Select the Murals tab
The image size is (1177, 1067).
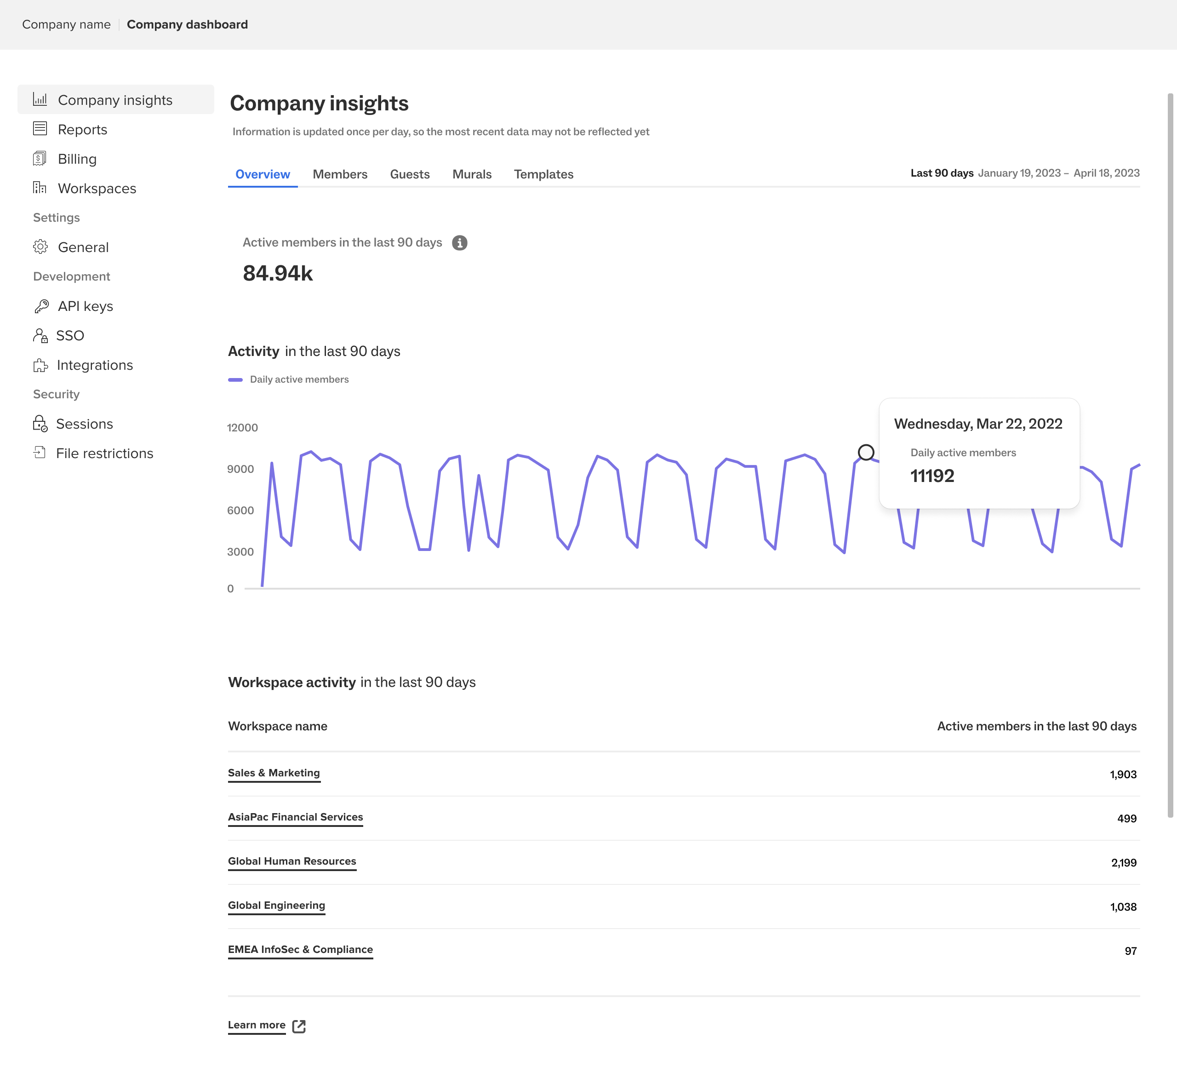click(472, 174)
